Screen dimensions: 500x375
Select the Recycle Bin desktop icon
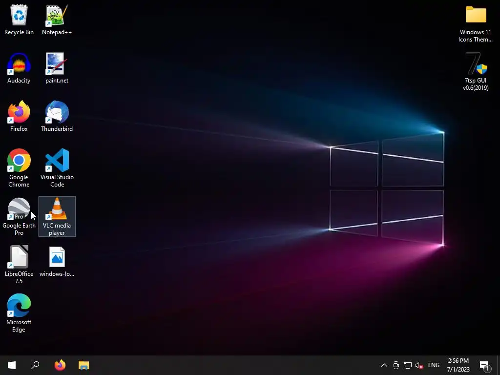pyautogui.click(x=19, y=20)
